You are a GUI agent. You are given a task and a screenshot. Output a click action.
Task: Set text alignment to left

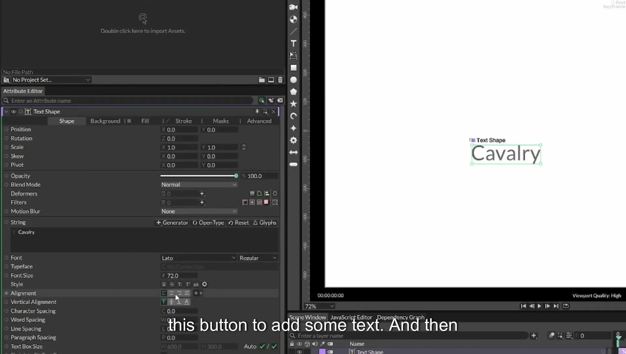tap(164, 293)
